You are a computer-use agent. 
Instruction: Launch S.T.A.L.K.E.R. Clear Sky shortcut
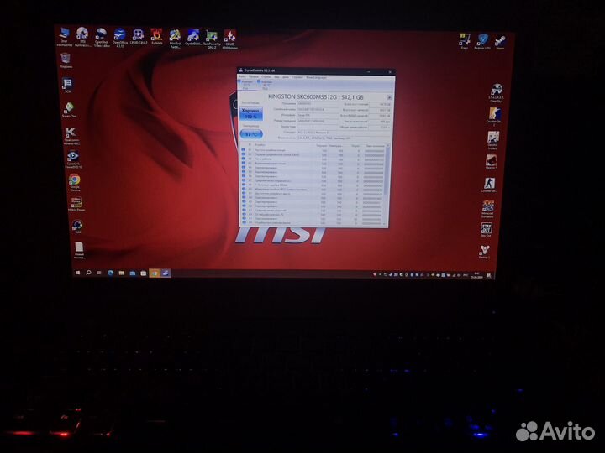point(497,93)
